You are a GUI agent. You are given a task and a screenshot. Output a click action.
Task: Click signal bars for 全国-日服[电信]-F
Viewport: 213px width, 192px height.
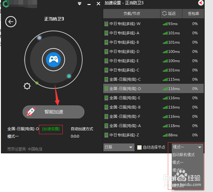[x=165, y=117]
